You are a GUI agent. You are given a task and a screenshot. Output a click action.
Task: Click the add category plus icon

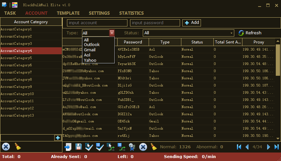(58, 138)
